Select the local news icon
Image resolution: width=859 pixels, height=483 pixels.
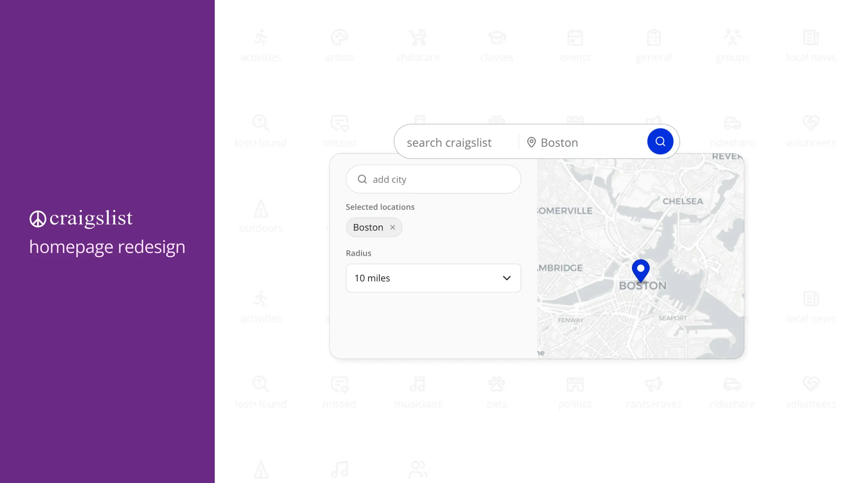click(811, 38)
